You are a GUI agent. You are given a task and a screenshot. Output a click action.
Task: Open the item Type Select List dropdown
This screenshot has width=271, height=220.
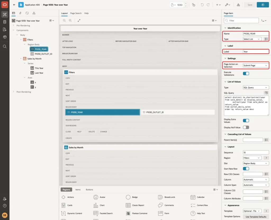pyautogui.click(x=252, y=39)
